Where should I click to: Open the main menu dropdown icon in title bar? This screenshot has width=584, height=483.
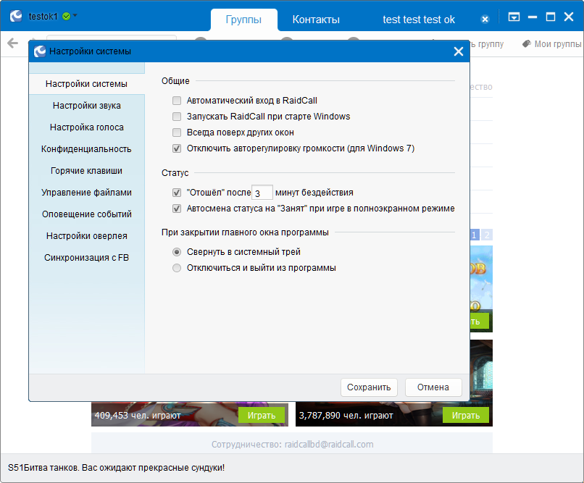coord(514,17)
